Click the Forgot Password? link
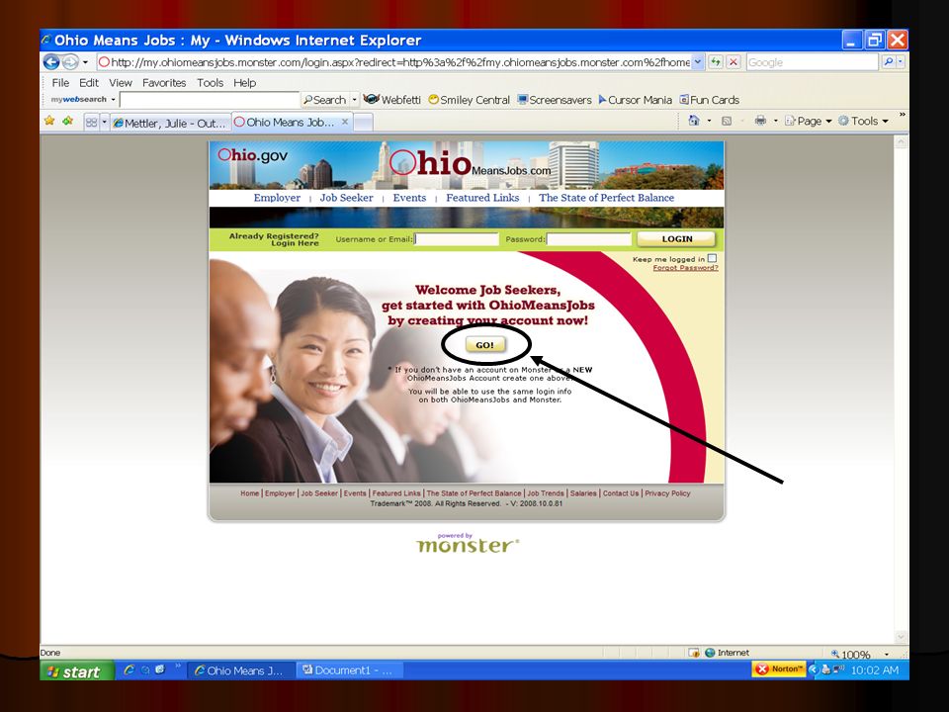Image resolution: width=949 pixels, height=712 pixels. click(x=685, y=268)
